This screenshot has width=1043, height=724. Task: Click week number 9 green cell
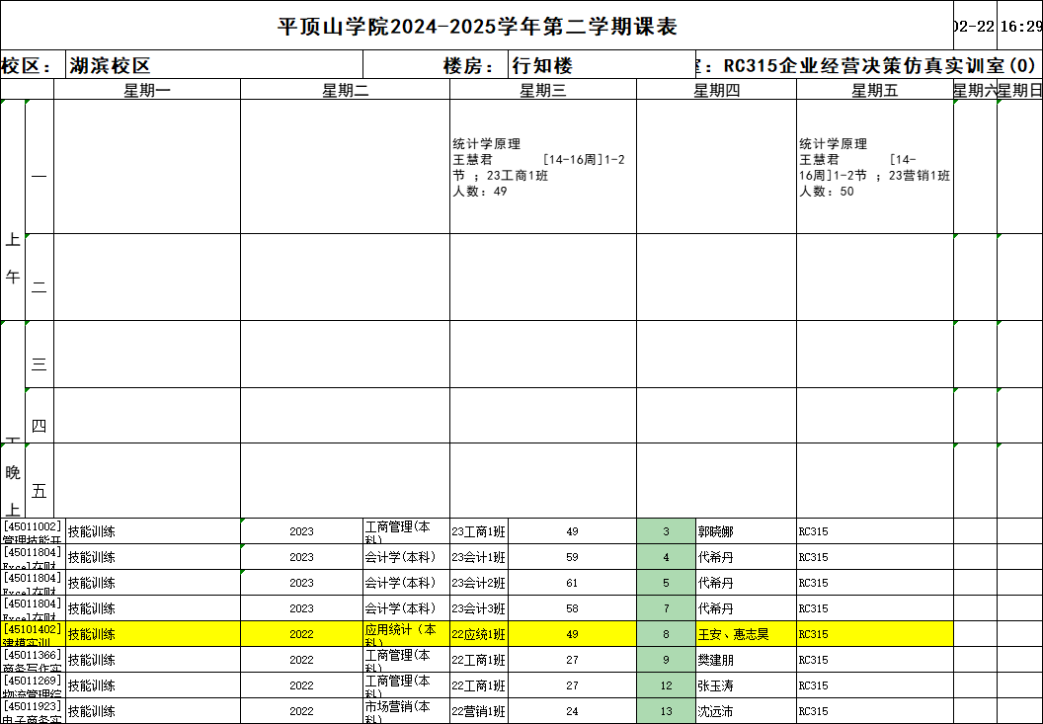pyautogui.click(x=666, y=660)
